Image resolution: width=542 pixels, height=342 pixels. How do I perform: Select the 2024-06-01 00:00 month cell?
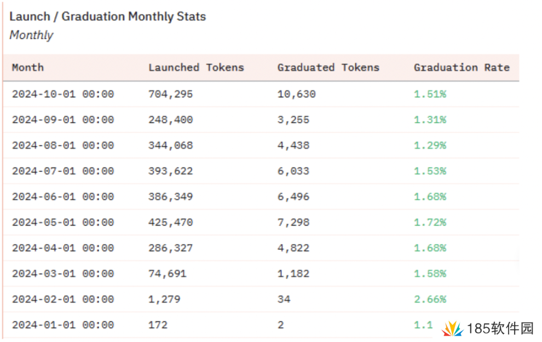click(x=63, y=197)
